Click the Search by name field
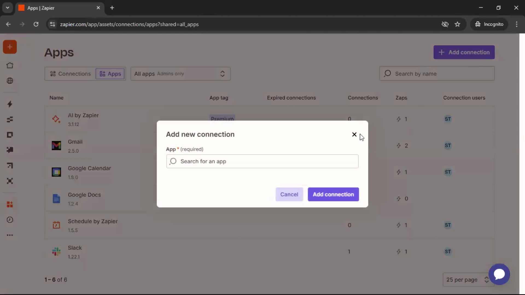The height and width of the screenshot is (295, 525). pos(437,74)
